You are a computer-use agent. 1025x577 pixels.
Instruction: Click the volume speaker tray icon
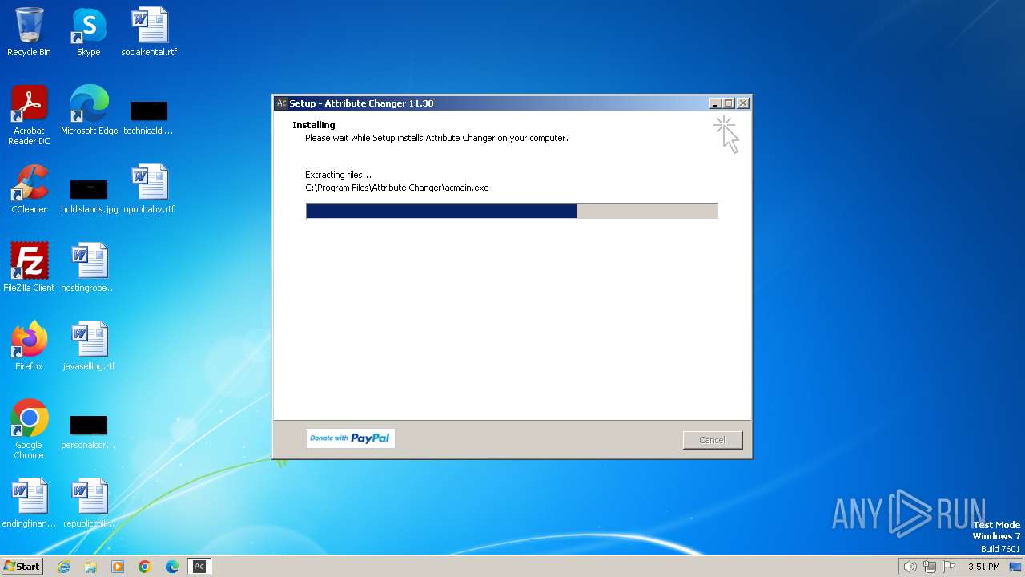[x=910, y=567]
